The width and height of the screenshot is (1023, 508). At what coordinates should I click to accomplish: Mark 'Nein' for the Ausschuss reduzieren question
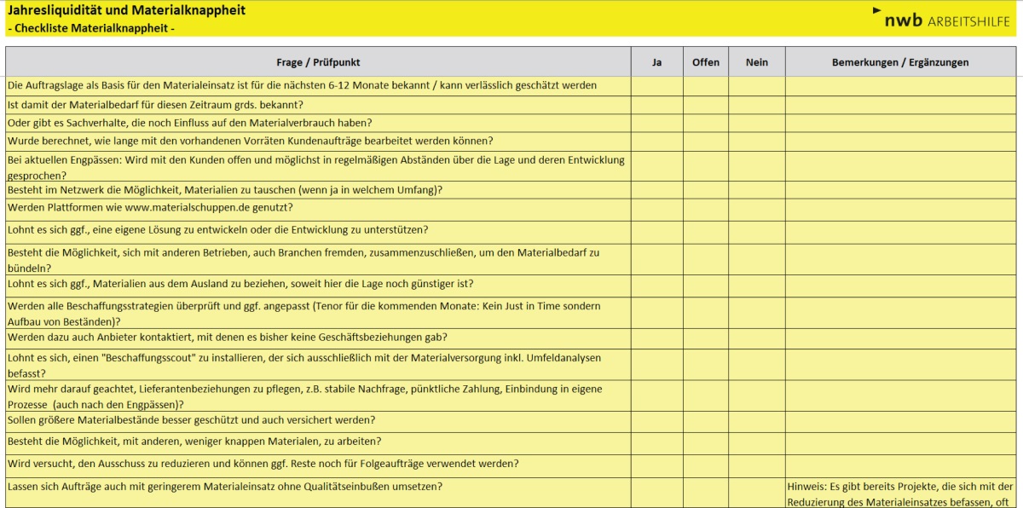pyautogui.click(x=756, y=465)
